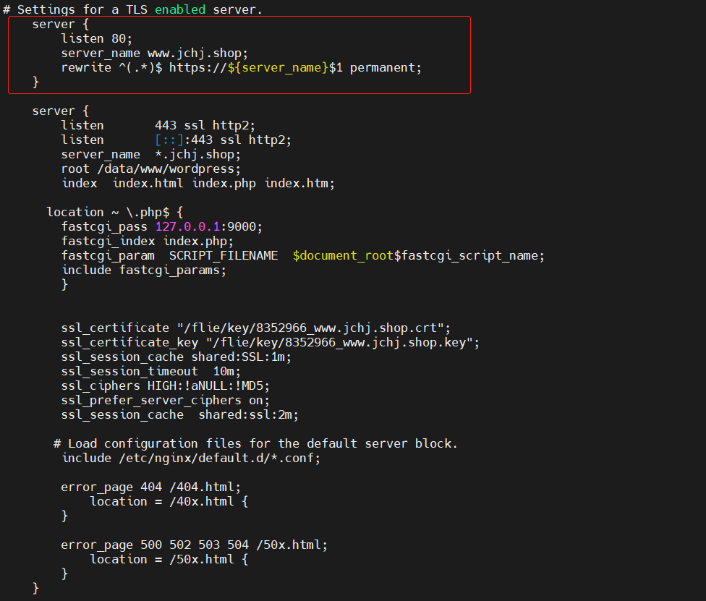Click the ${server_name} variable in rewrite line
The image size is (706, 601).
pyautogui.click(x=278, y=67)
